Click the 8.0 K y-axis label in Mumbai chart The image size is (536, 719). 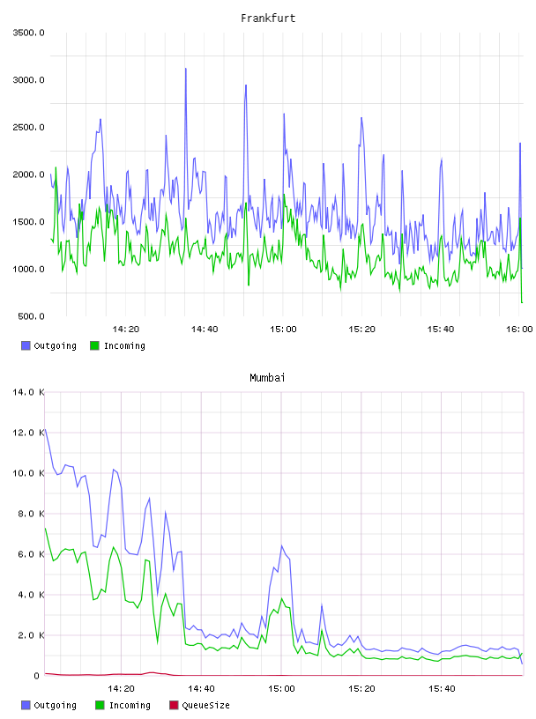tap(31, 514)
